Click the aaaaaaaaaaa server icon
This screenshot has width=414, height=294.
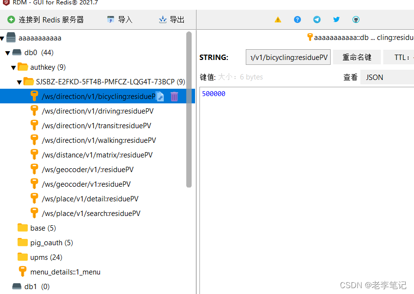click(x=11, y=38)
